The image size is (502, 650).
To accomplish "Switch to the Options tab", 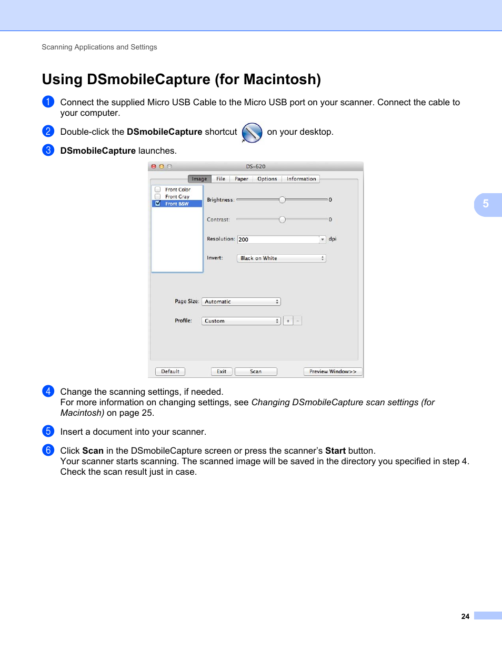I will tap(267, 179).
